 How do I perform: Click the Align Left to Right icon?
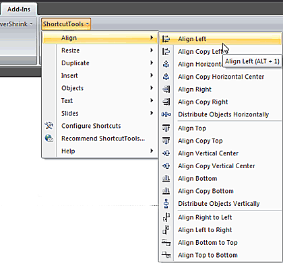pos(166,230)
